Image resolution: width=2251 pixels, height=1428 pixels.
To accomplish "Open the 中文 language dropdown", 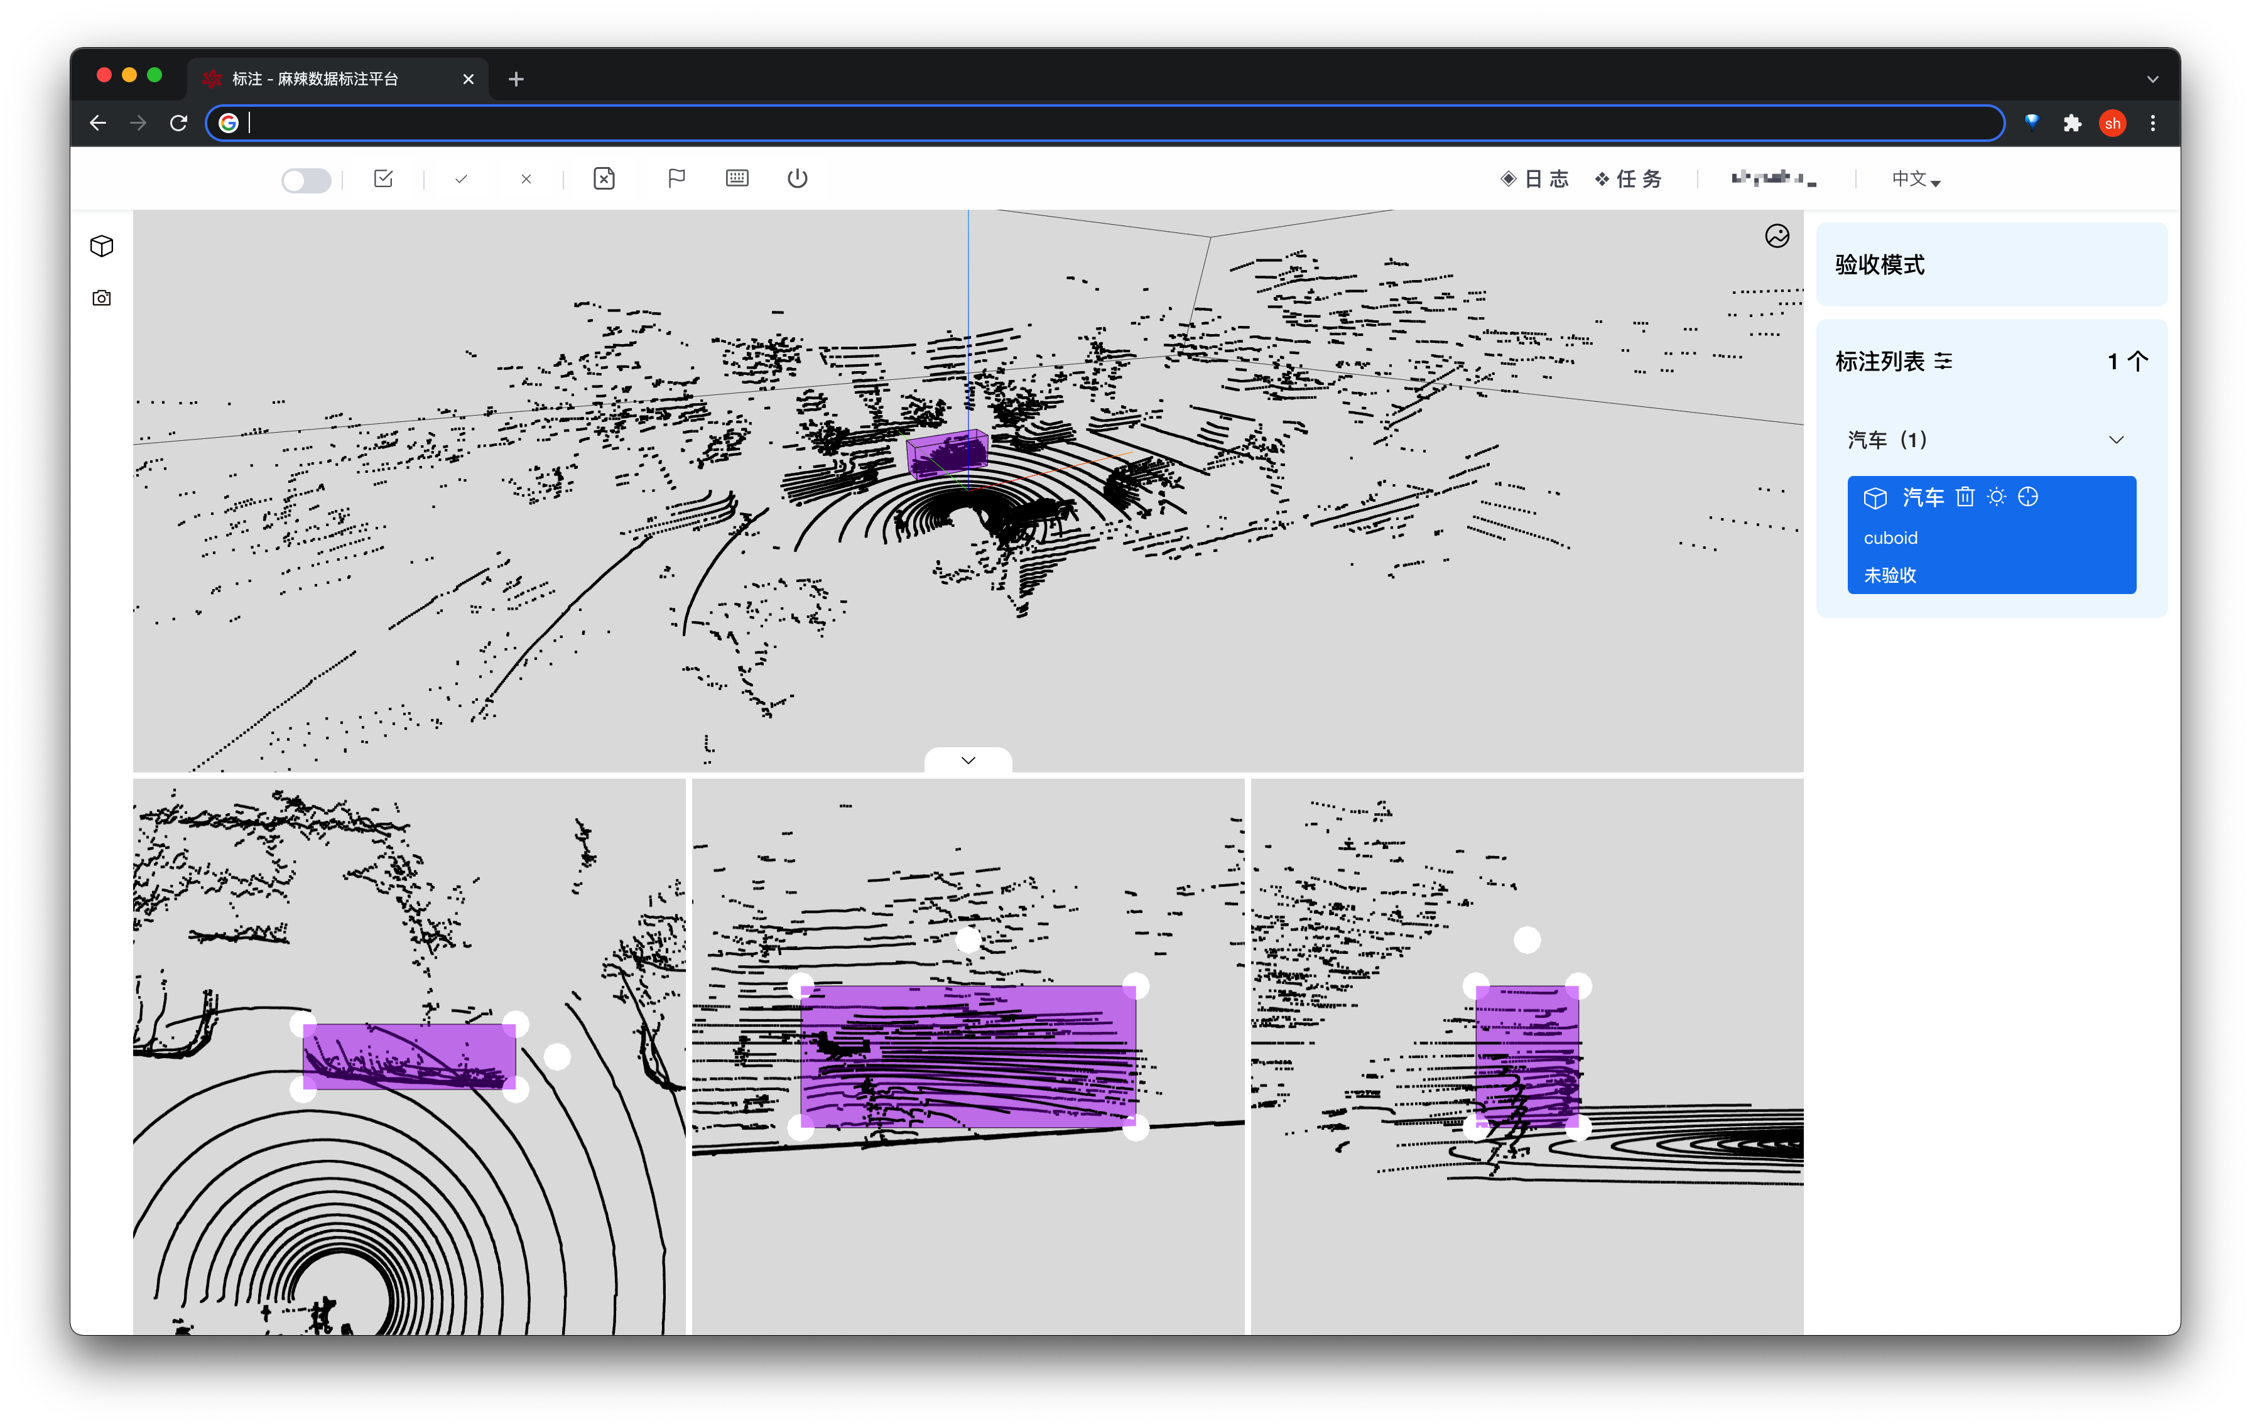I will (x=1916, y=178).
